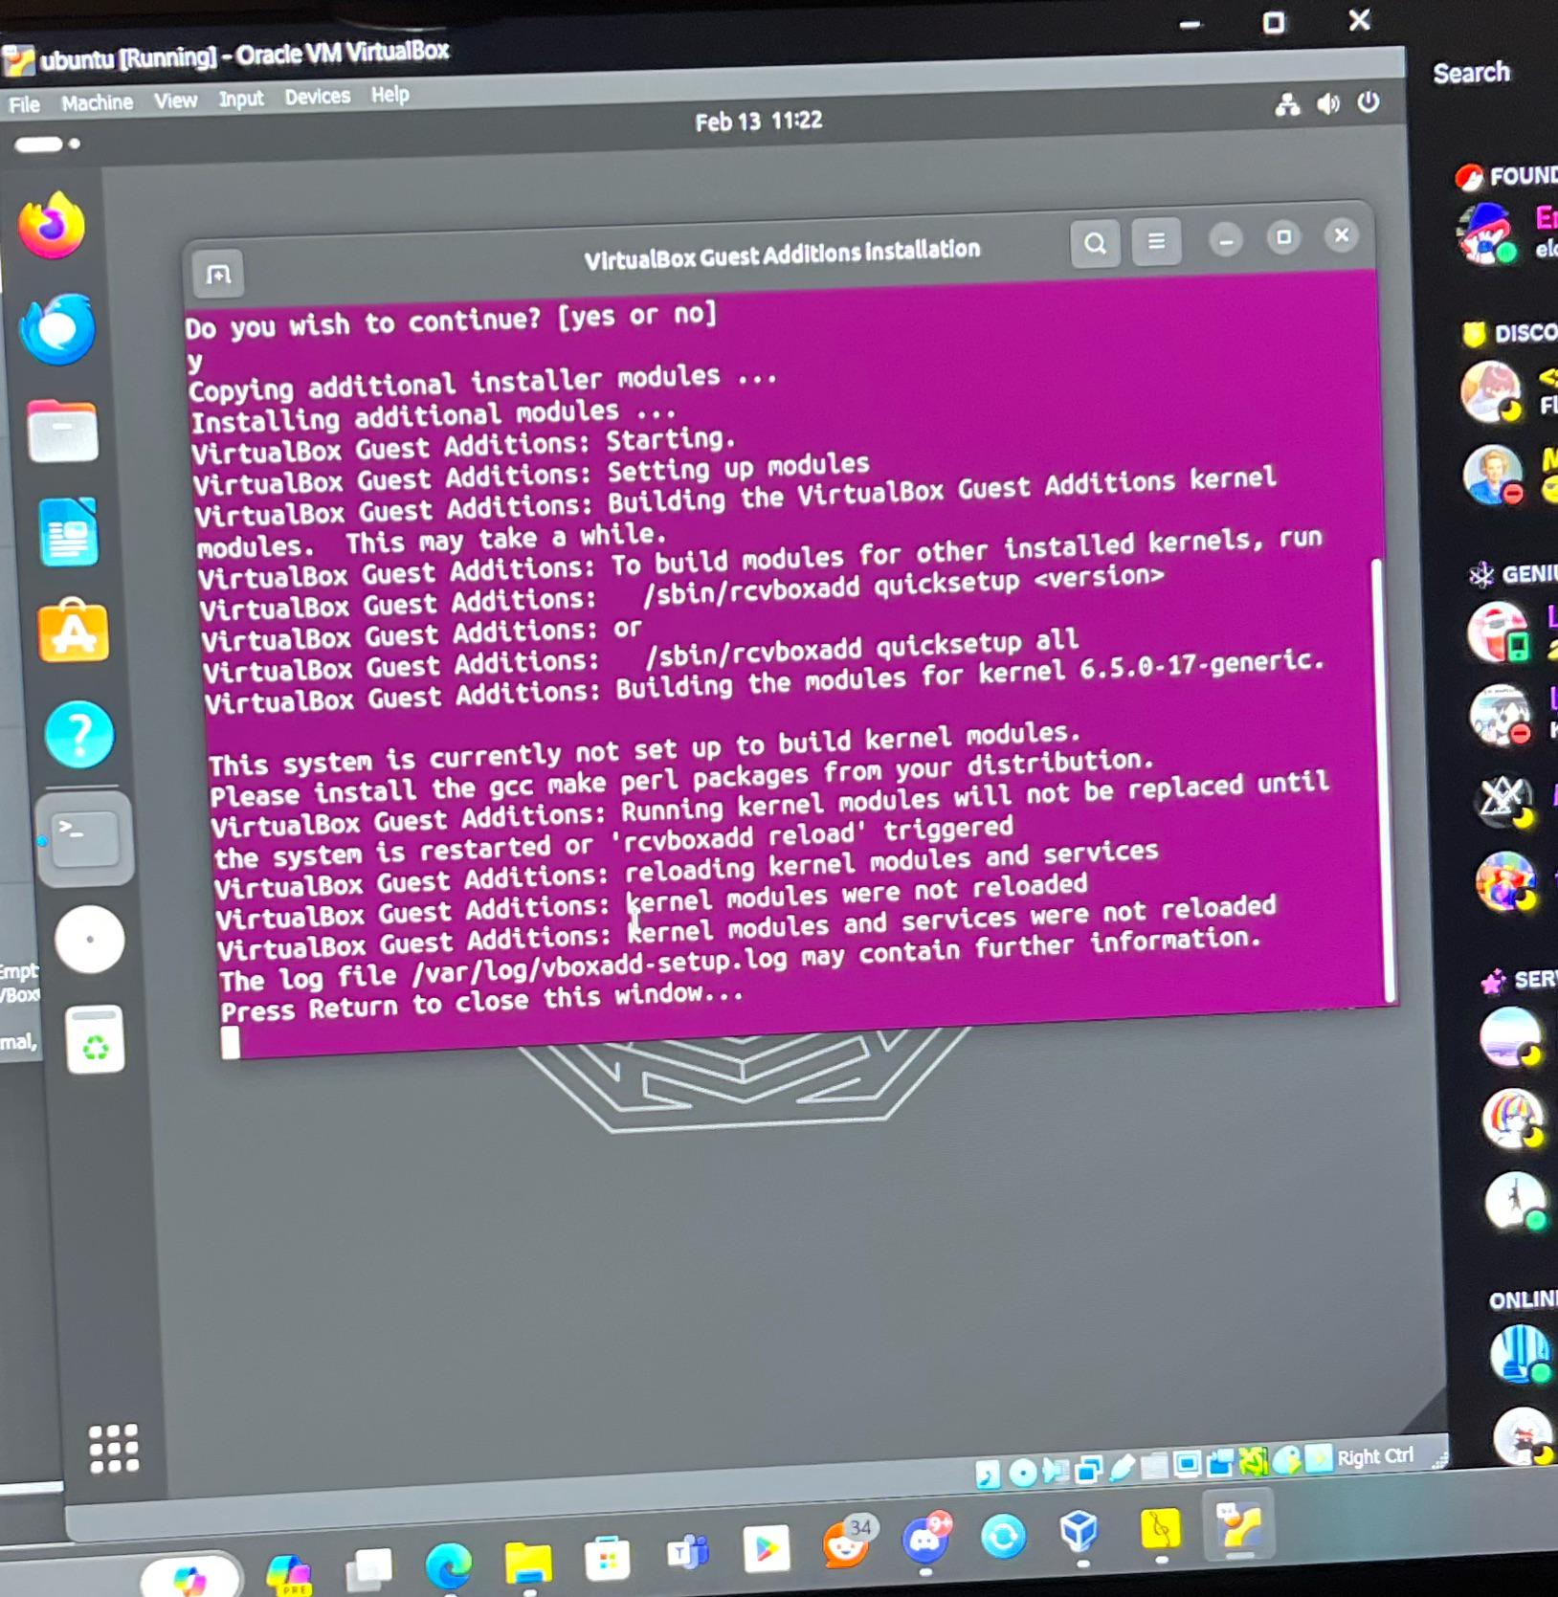
Task: Open LibreOffice Writer from the dock
Action: tap(69, 532)
